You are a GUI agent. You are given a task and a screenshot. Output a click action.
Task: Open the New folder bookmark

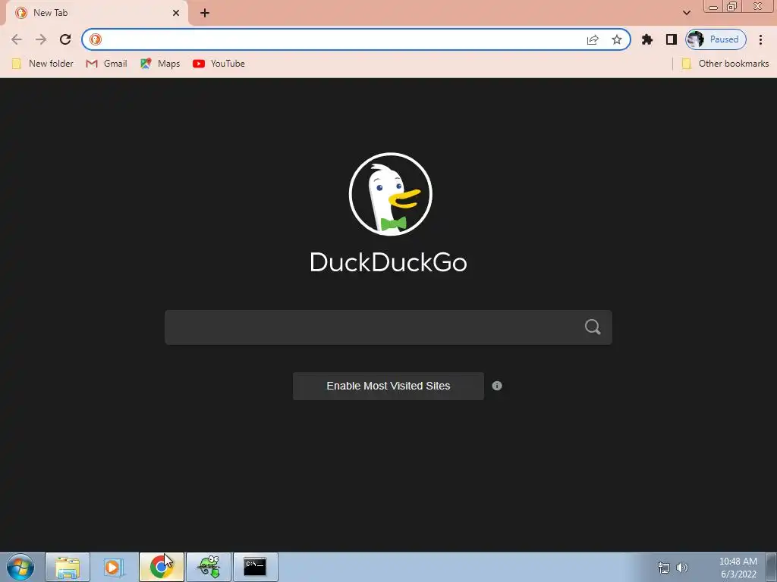(42, 64)
